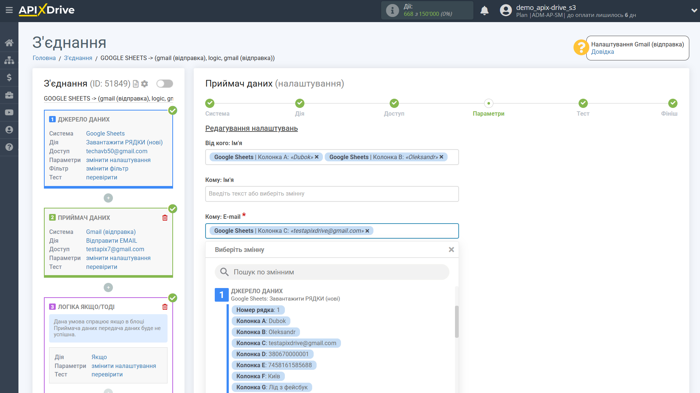
Task: Open the Головна breadcrumb link
Action: tap(44, 58)
